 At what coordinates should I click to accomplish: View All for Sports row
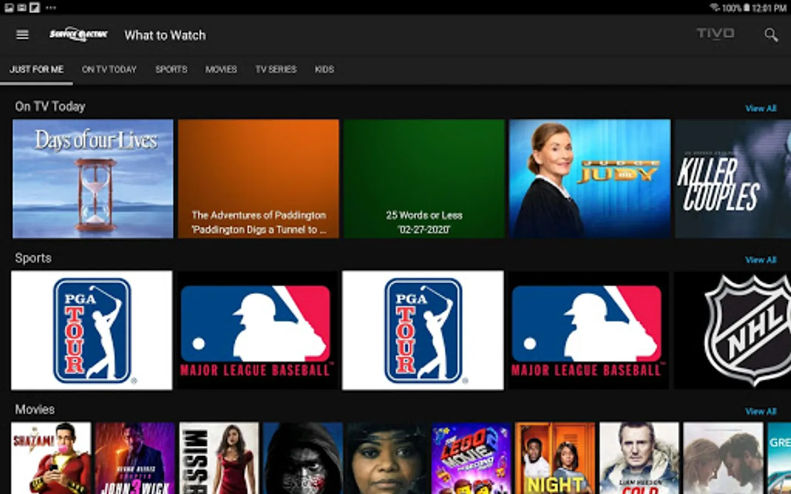coord(760,260)
